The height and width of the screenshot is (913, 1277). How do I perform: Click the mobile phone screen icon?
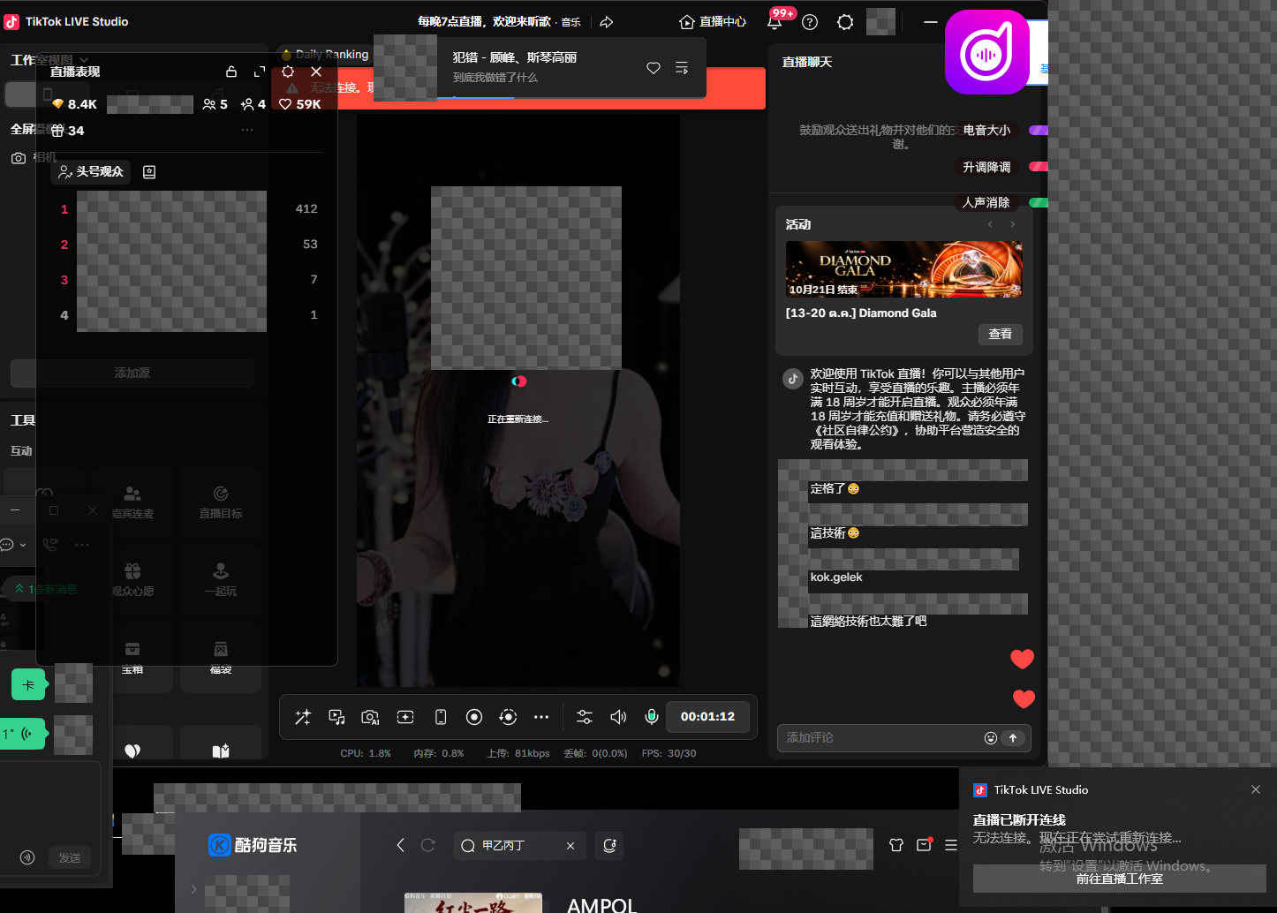coord(441,717)
